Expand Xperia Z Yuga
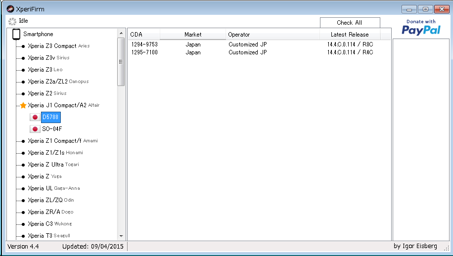This screenshot has height=256, width=453. pyautogui.click(x=45, y=176)
